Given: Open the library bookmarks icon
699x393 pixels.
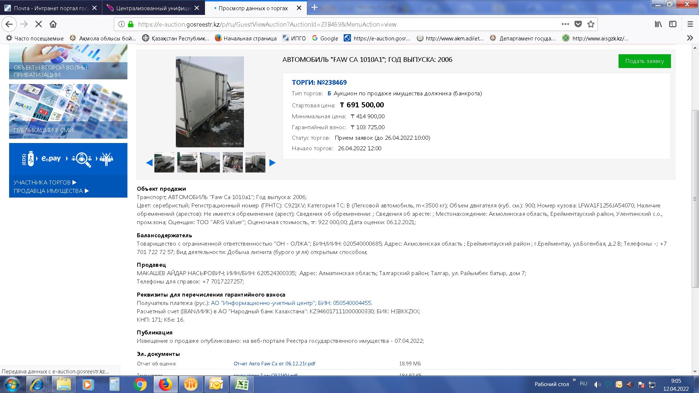Looking at the screenshot, I should [x=658, y=24].
